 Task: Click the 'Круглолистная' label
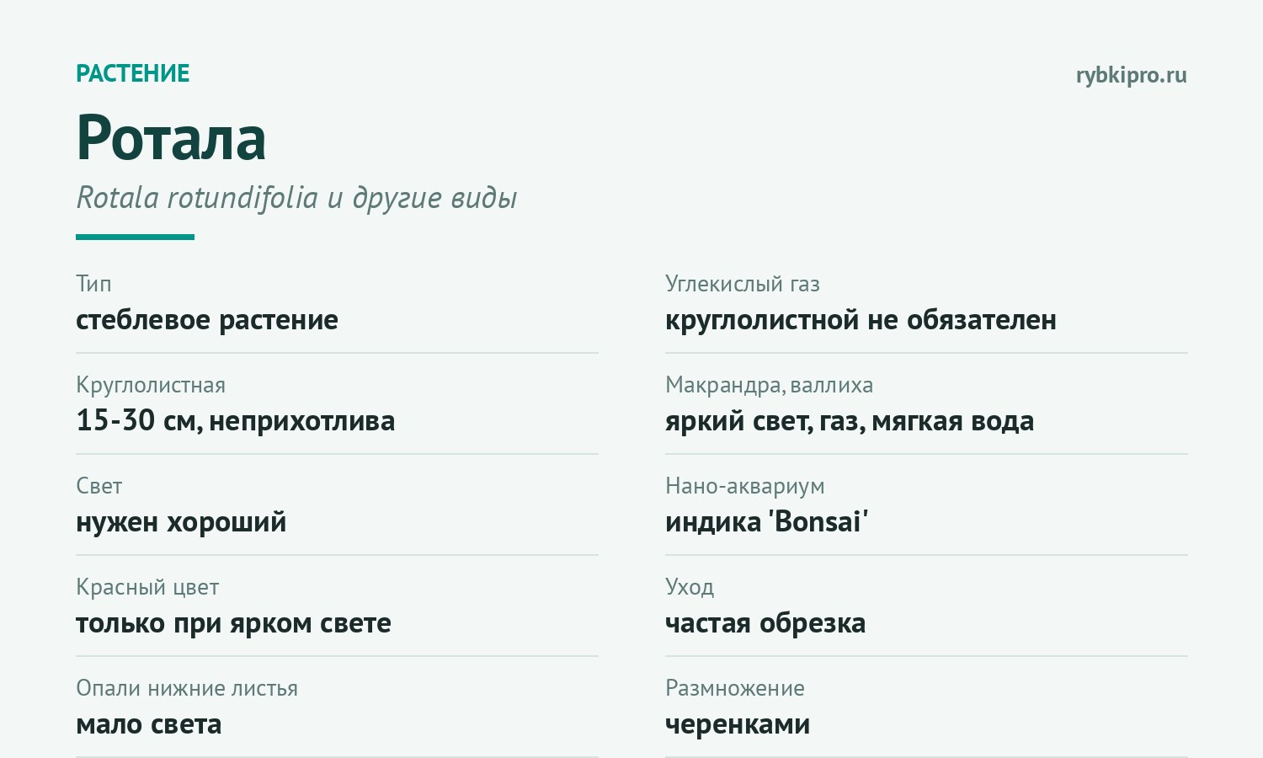(151, 385)
